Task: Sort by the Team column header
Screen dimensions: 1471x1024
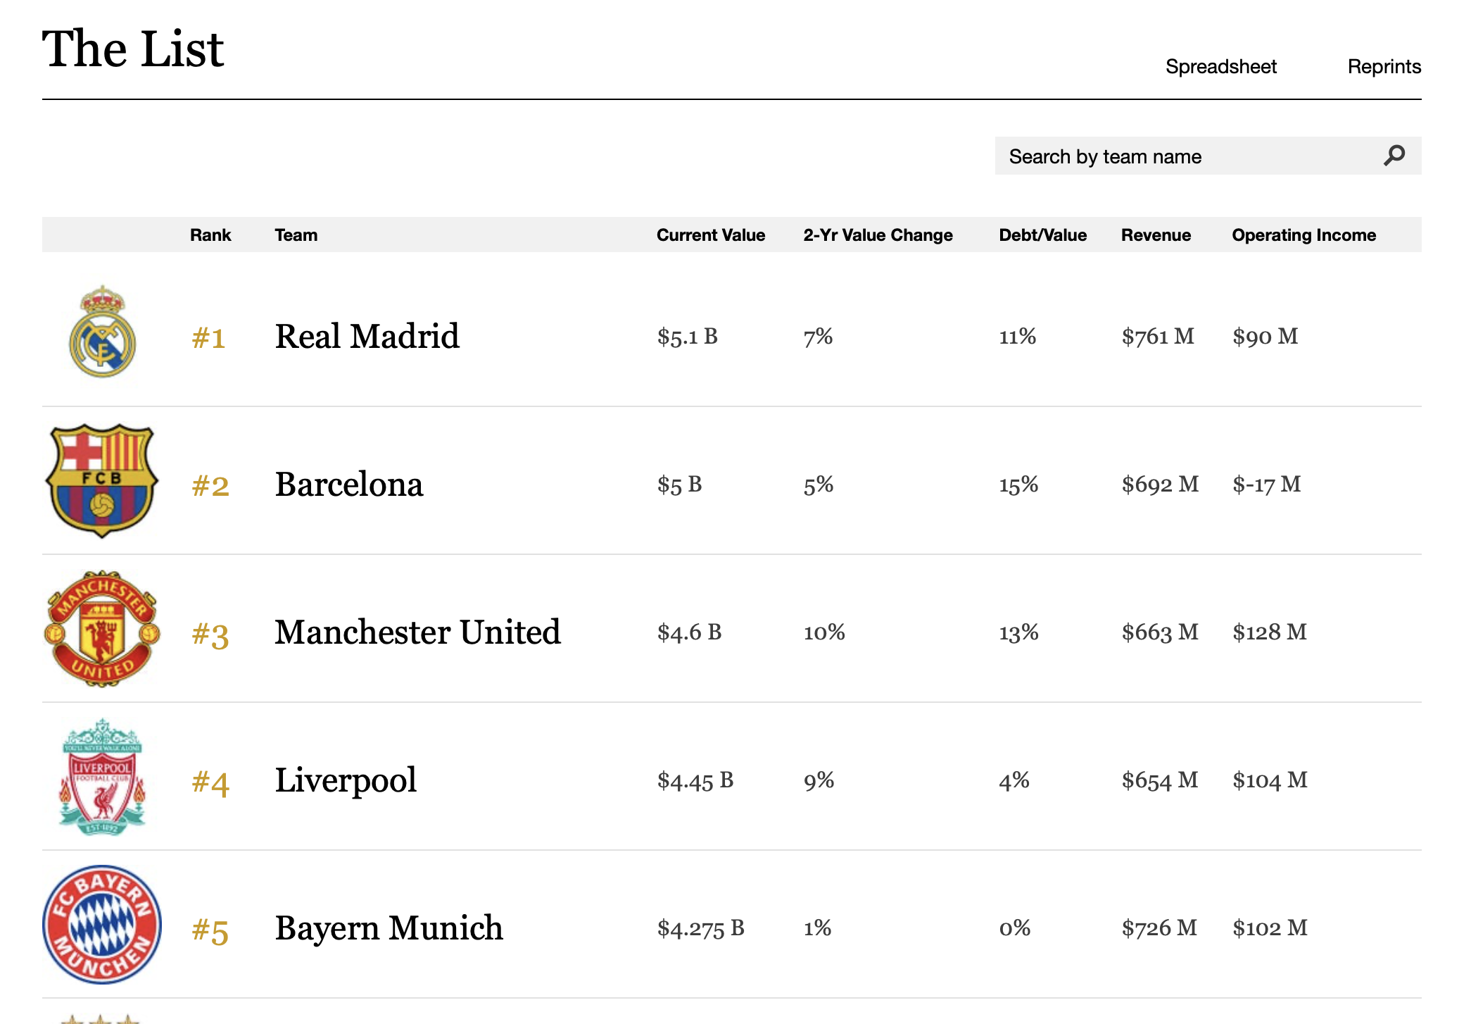Action: coord(296,235)
